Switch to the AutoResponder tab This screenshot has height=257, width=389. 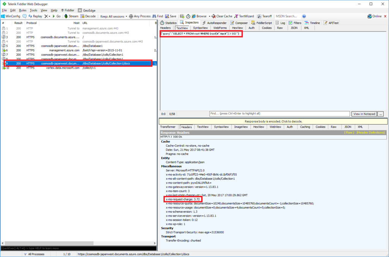pos(214,23)
